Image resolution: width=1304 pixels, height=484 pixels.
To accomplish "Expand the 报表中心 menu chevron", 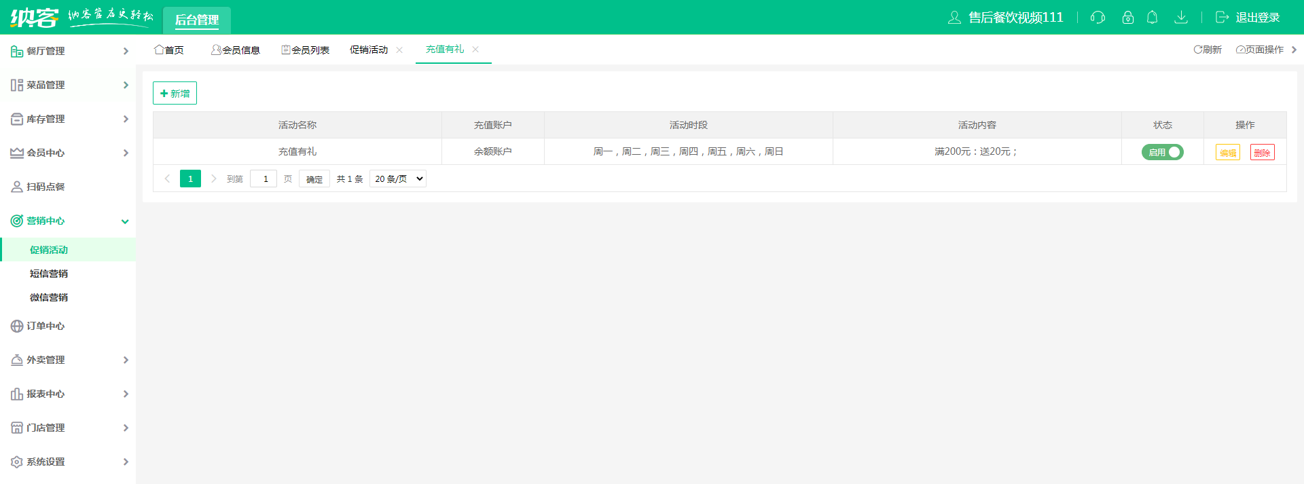I will click(x=126, y=394).
